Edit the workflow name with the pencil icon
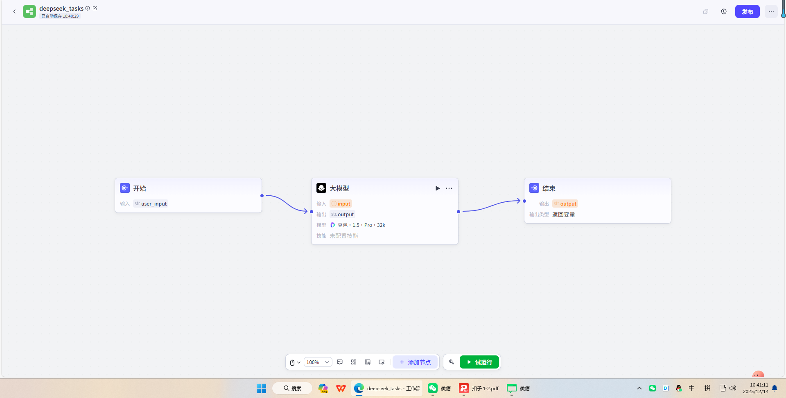The image size is (786, 398). click(x=95, y=8)
